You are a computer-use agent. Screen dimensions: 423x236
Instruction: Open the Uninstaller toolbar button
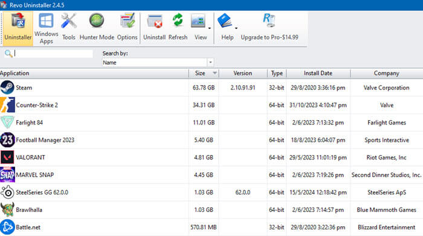click(x=18, y=28)
